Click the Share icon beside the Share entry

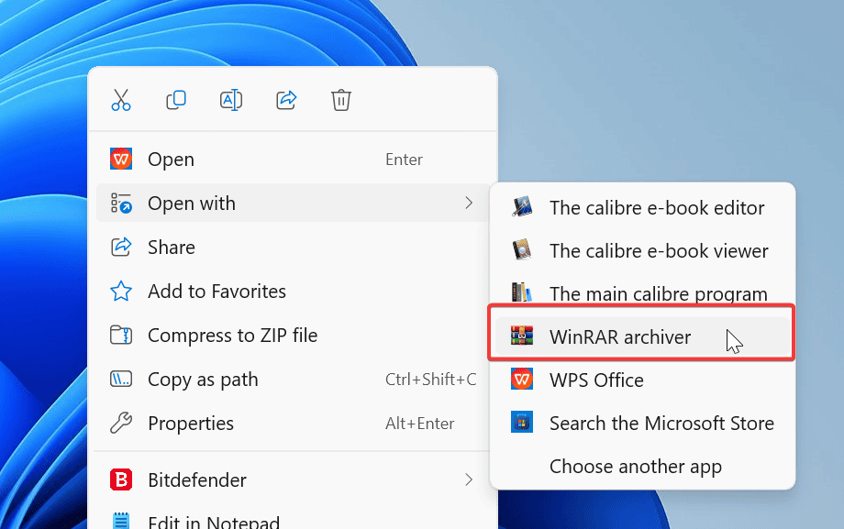point(121,247)
